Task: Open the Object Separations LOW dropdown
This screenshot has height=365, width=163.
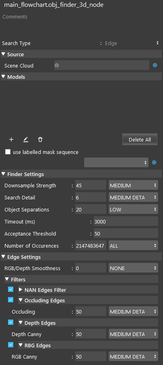Action: (133, 209)
